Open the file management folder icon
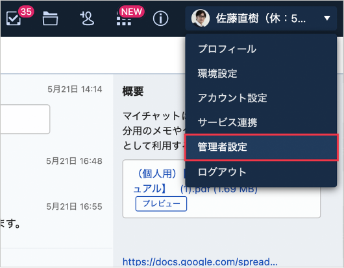Image resolution: width=344 pixels, height=268 pixels. pyautogui.click(x=50, y=18)
